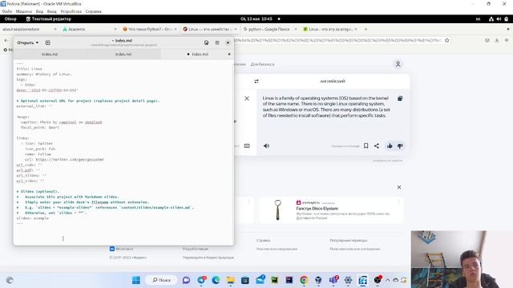This screenshot has height=288, width=513.
Task: Open the Открыть dropdown in the text editor
Action: click(28, 42)
